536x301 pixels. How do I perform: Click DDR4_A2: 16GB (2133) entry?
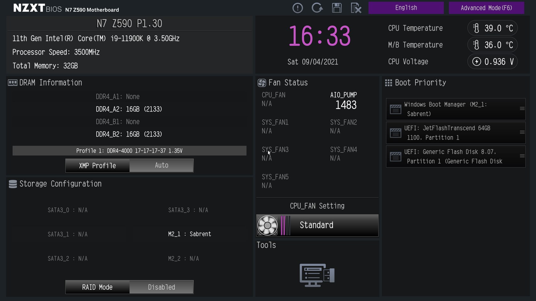[x=129, y=109]
